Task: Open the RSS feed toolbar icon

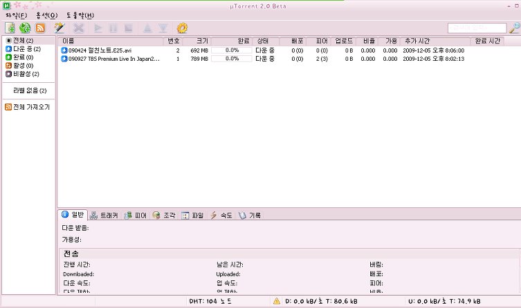Action: [40, 28]
